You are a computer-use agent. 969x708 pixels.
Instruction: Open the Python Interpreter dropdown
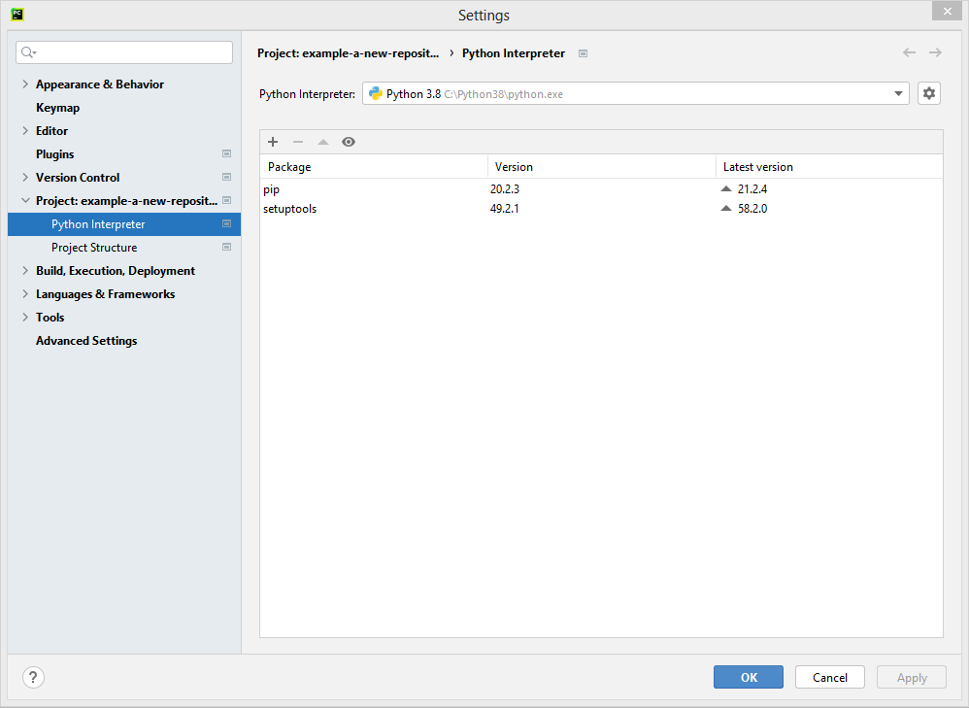click(897, 93)
